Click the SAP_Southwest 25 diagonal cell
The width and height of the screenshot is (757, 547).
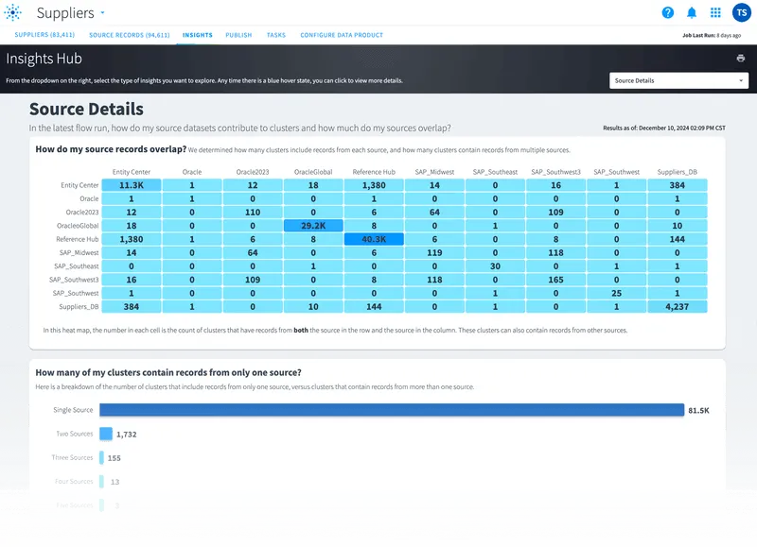point(617,293)
